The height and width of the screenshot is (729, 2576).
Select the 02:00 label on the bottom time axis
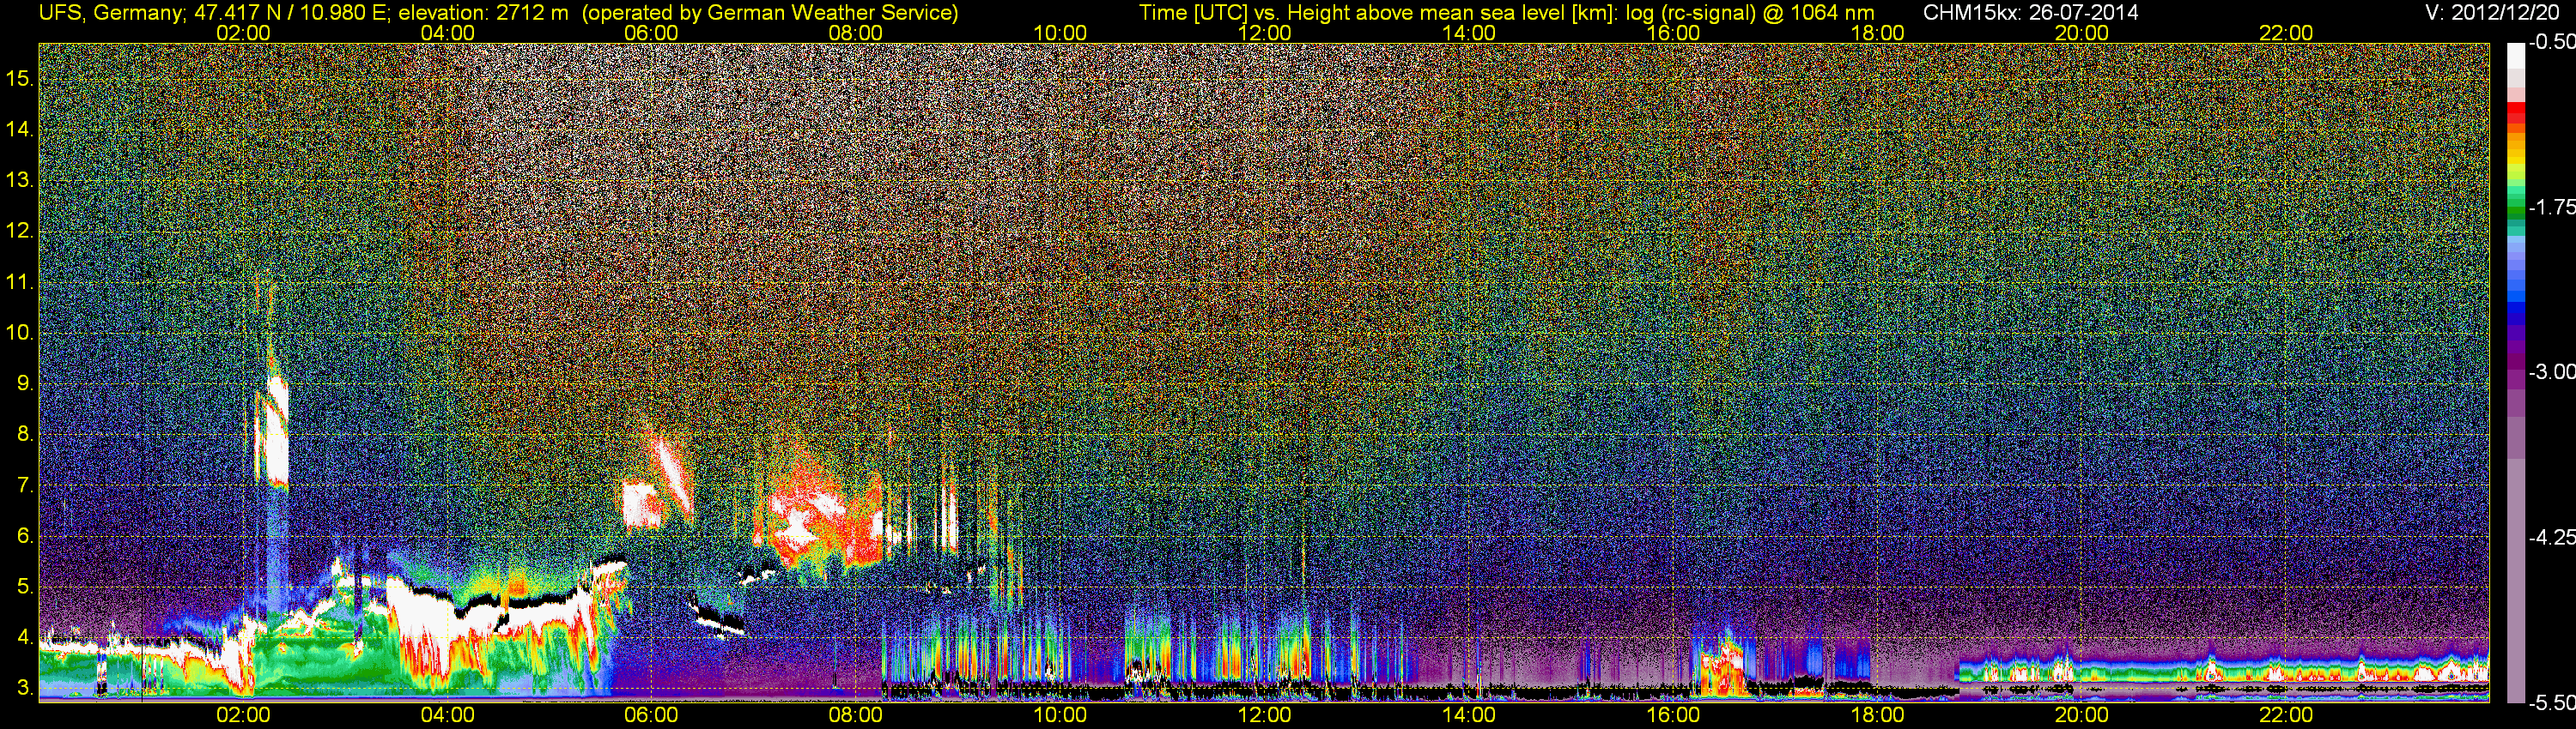[x=243, y=715]
